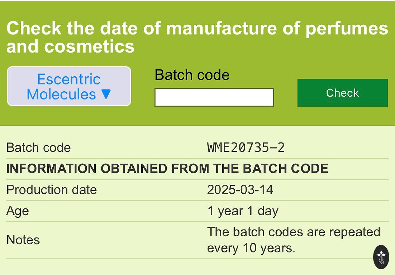This screenshot has width=395, height=275.
Task: Click the page heading about manufacture date
Action: 197,37
